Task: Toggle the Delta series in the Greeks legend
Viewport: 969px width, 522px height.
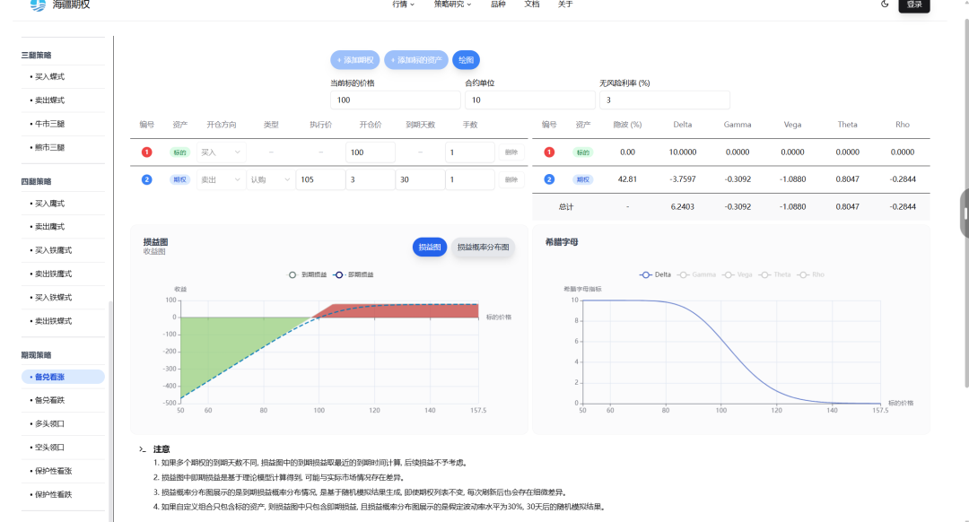Action: pyautogui.click(x=656, y=274)
